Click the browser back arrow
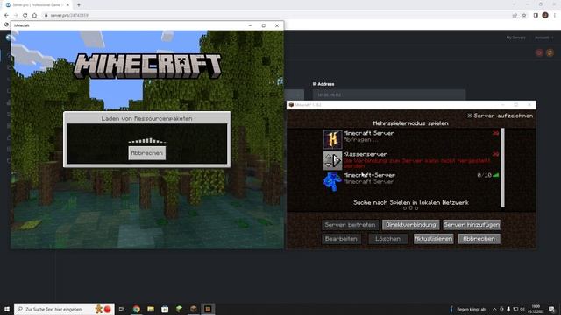The image size is (561, 315). pos(6,16)
